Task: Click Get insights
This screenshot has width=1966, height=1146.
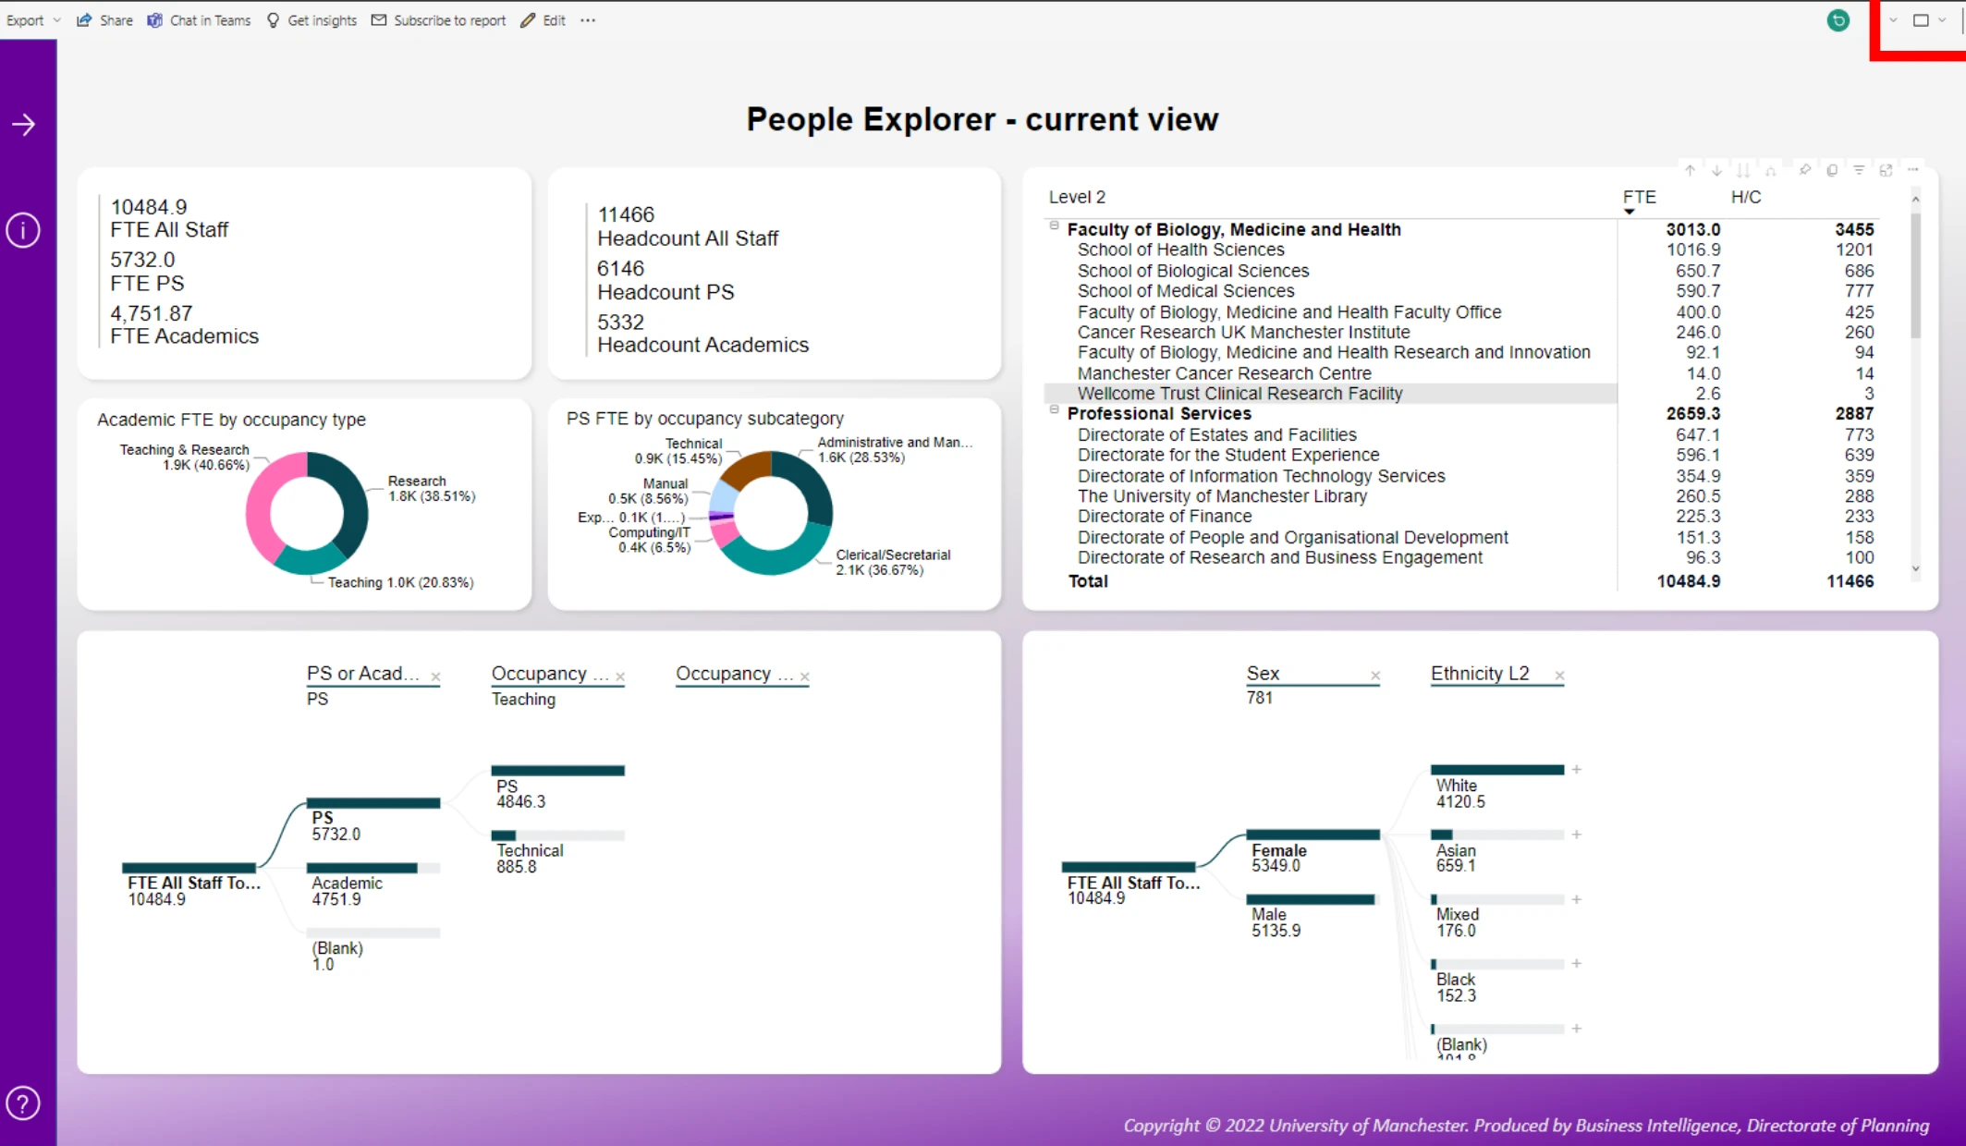Action: pos(311,20)
